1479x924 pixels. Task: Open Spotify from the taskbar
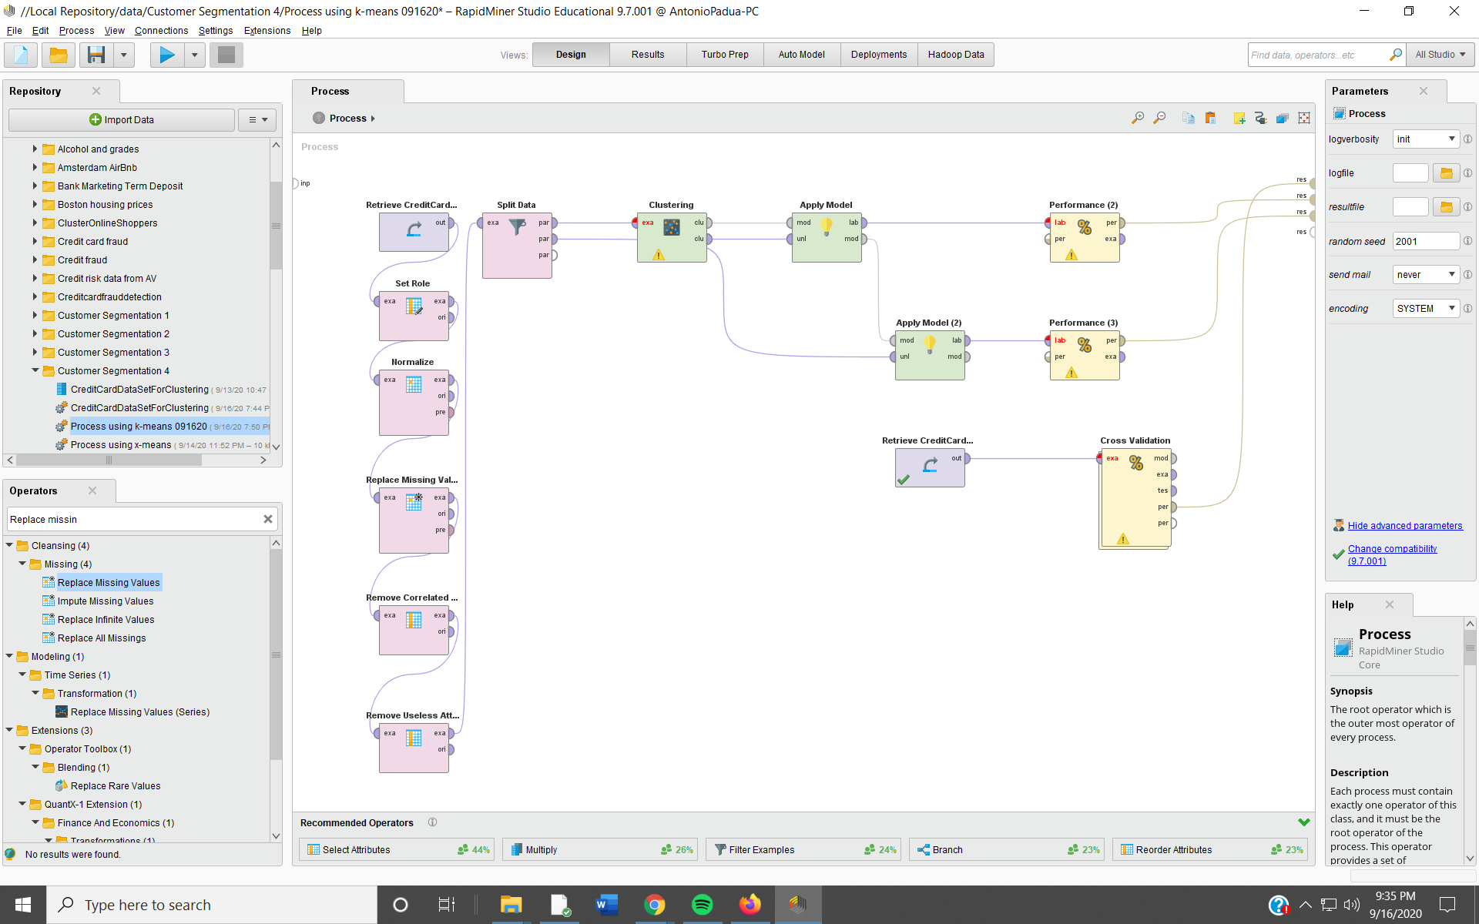tap(702, 904)
